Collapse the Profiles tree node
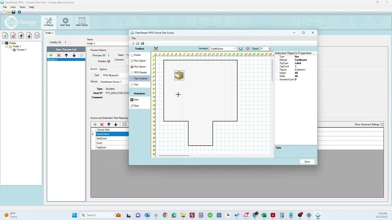Image resolution: width=392 pixels, height=220 pixels. click(3, 43)
